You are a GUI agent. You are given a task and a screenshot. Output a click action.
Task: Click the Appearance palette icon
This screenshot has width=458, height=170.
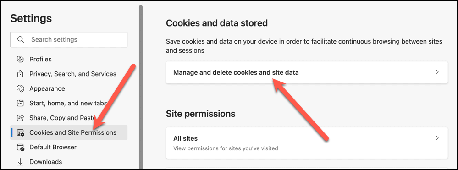(x=20, y=88)
